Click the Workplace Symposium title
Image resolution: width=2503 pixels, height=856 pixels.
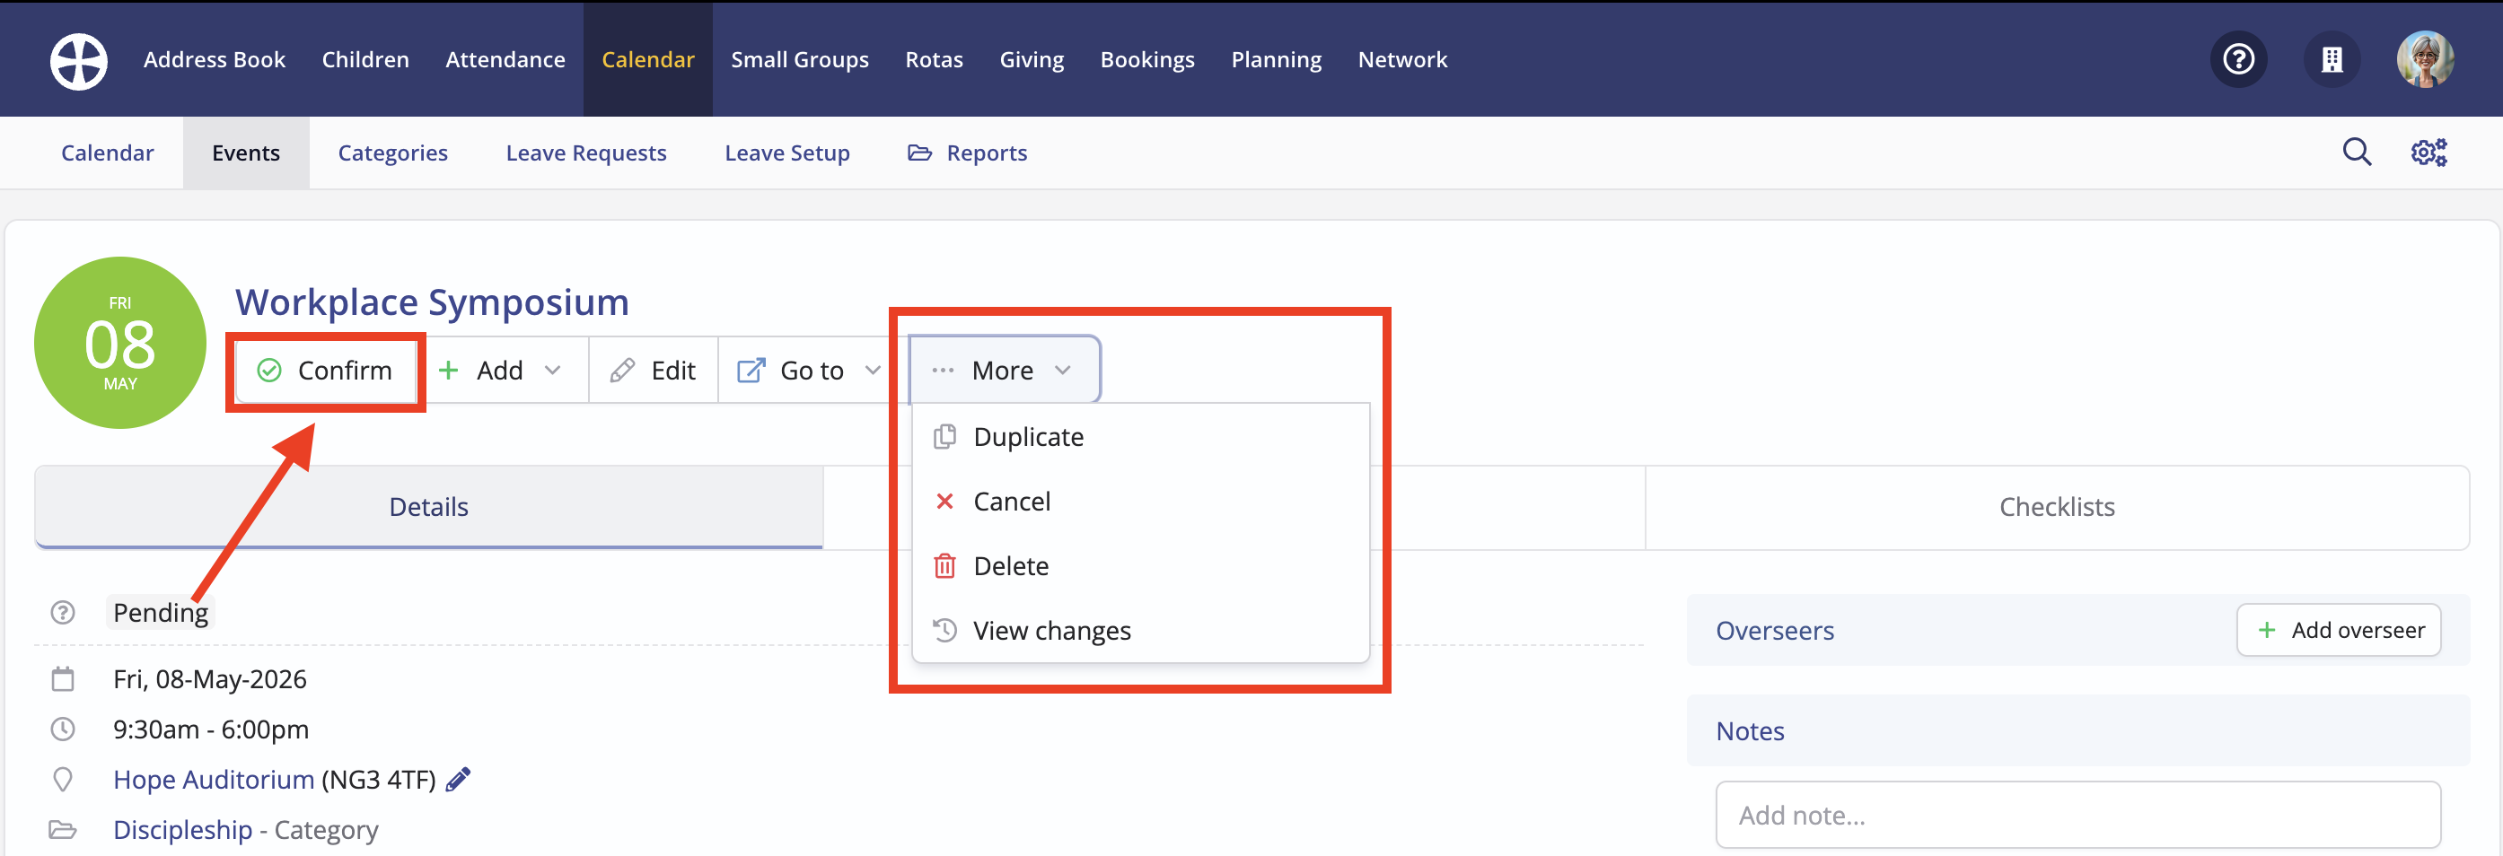[x=433, y=302]
